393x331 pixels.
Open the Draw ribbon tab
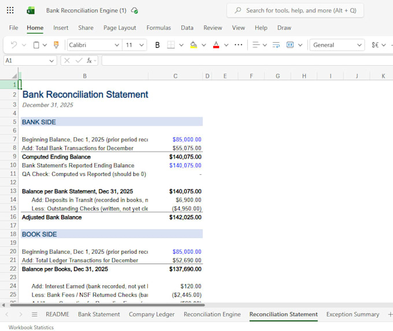pyautogui.click(x=284, y=28)
